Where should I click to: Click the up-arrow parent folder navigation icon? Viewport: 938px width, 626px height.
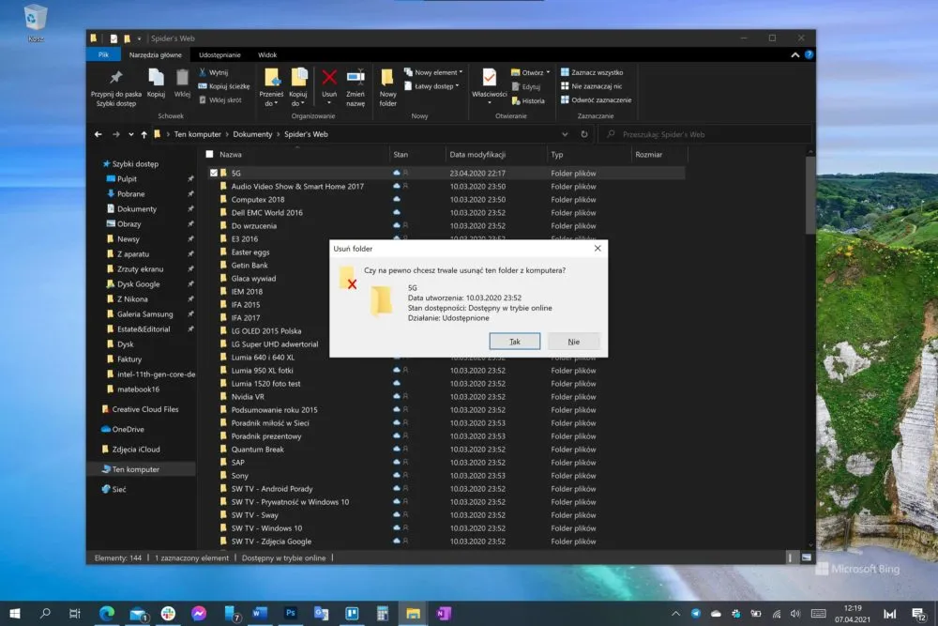144,134
